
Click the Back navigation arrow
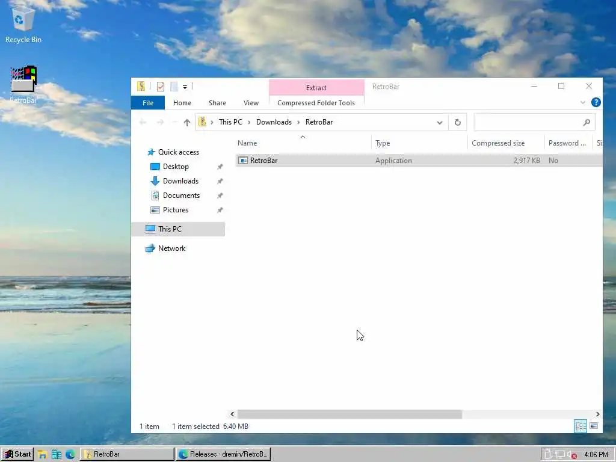point(143,122)
